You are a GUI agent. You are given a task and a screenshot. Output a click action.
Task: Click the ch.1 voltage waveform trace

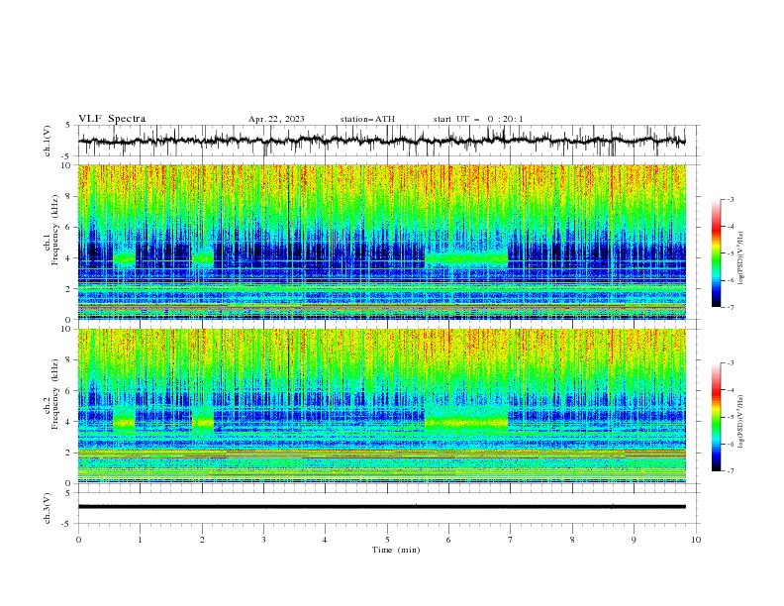point(381,141)
